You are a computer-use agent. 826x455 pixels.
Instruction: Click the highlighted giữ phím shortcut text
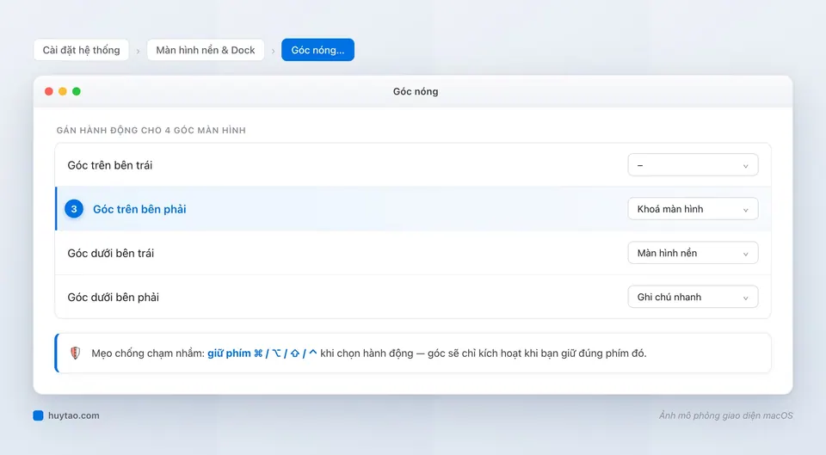[x=262, y=354]
